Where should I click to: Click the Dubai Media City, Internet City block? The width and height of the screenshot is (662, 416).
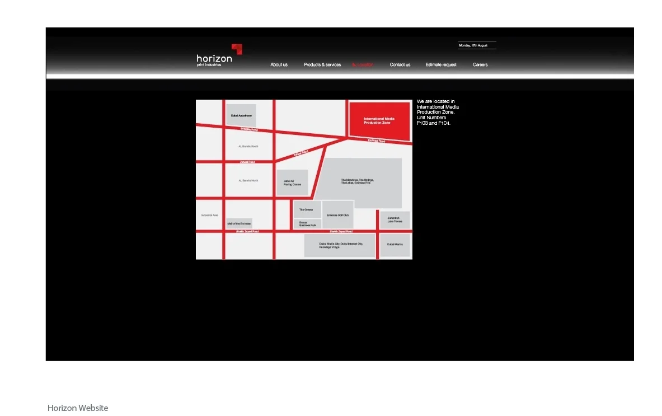(x=340, y=245)
